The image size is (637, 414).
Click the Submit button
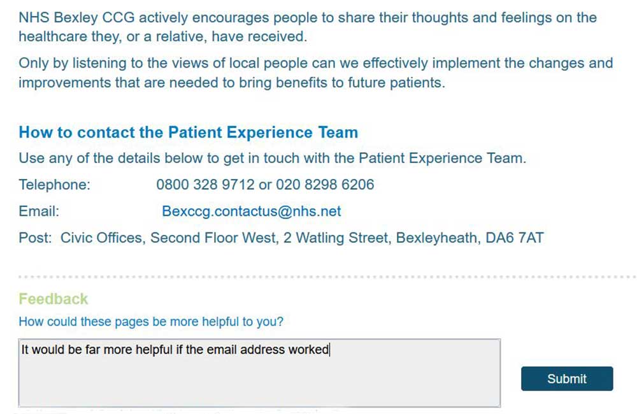pos(566,378)
